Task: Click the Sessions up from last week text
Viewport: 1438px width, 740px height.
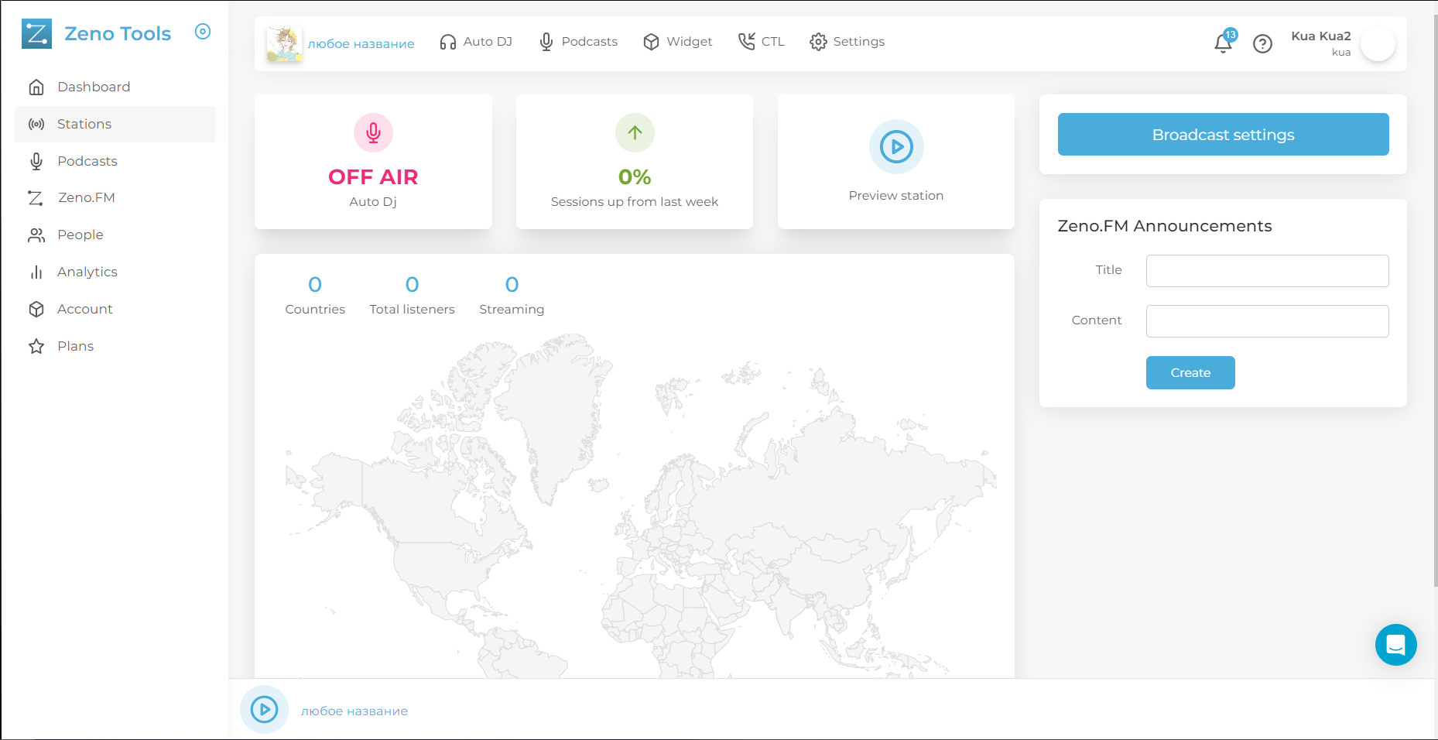Action: (635, 202)
